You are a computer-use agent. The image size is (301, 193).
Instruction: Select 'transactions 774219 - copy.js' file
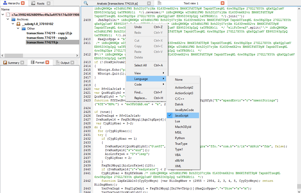pyautogui.click(x=47, y=38)
